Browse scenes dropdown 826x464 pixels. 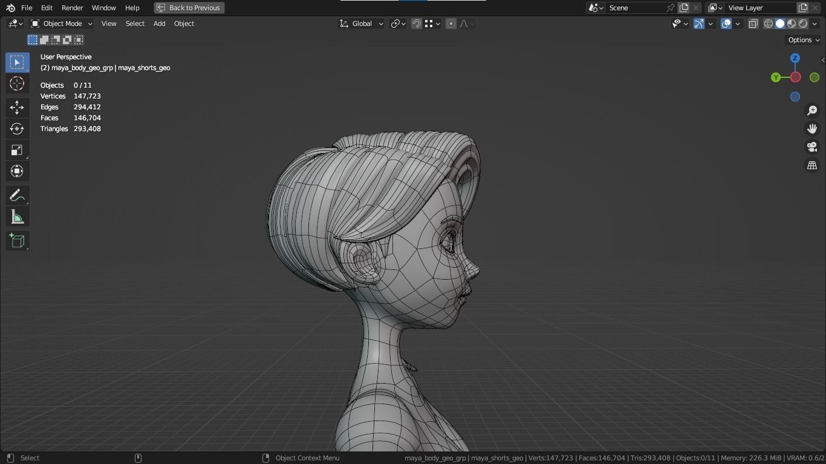click(596, 8)
